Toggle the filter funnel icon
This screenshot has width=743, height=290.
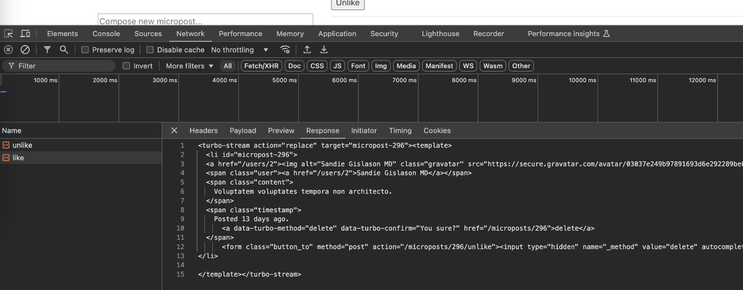47,50
